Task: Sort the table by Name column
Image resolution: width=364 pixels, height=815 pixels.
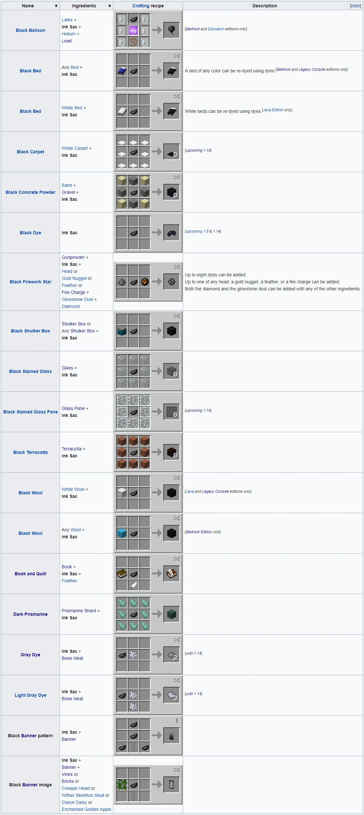Action: (x=30, y=6)
